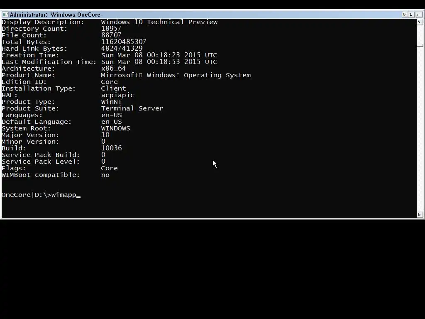Click the System Root value WINDOWS
Viewport: 425px width, 319px height.
pos(115,128)
